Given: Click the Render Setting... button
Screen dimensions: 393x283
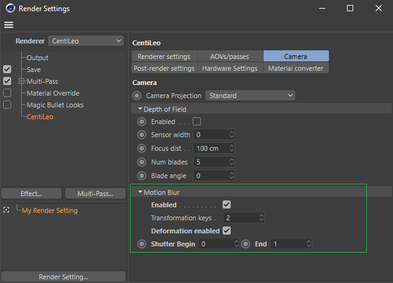Looking at the screenshot, I should tap(63, 277).
